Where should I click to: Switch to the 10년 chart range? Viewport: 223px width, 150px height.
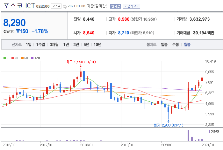tap(97, 44)
